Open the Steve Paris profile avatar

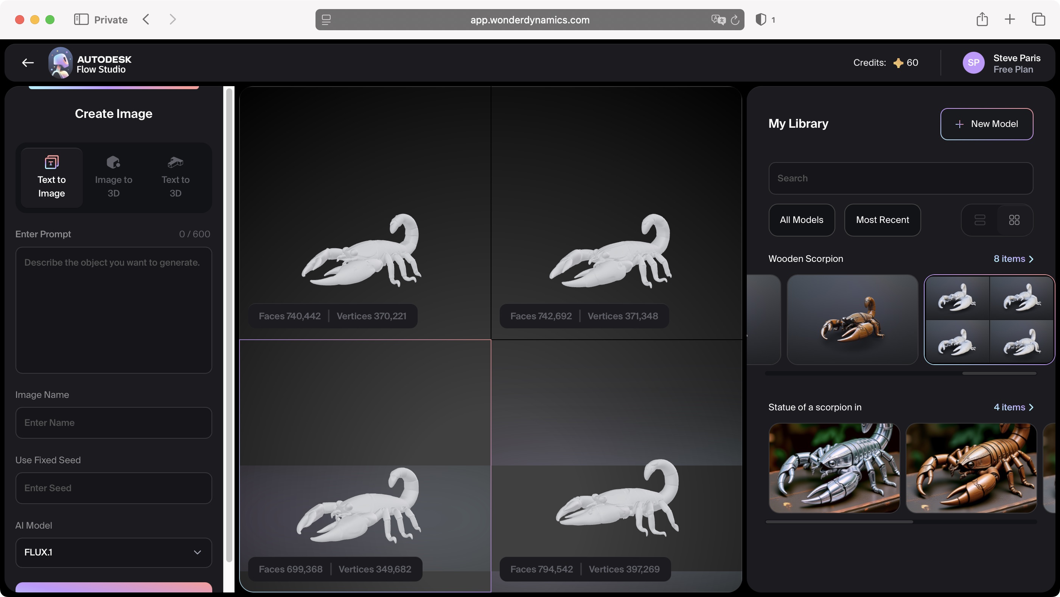(x=974, y=62)
